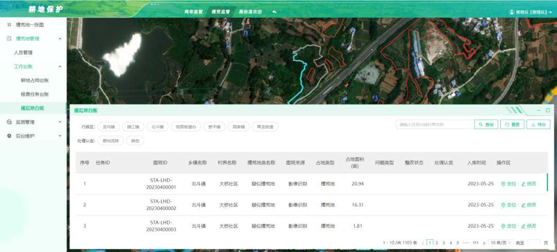
Task: Toggle the 意向流转 processing filter
Action: click(x=110, y=141)
